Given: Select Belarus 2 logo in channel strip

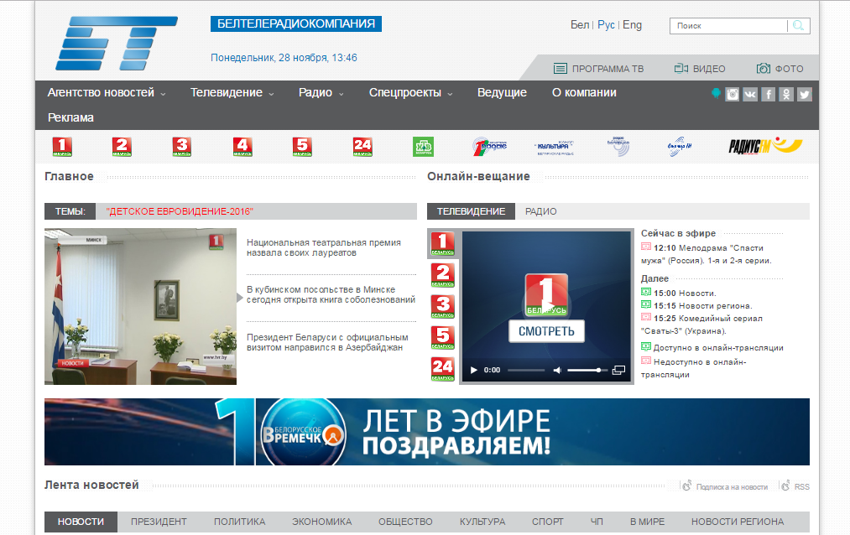Looking at the screenshot, I should (122, 147).
